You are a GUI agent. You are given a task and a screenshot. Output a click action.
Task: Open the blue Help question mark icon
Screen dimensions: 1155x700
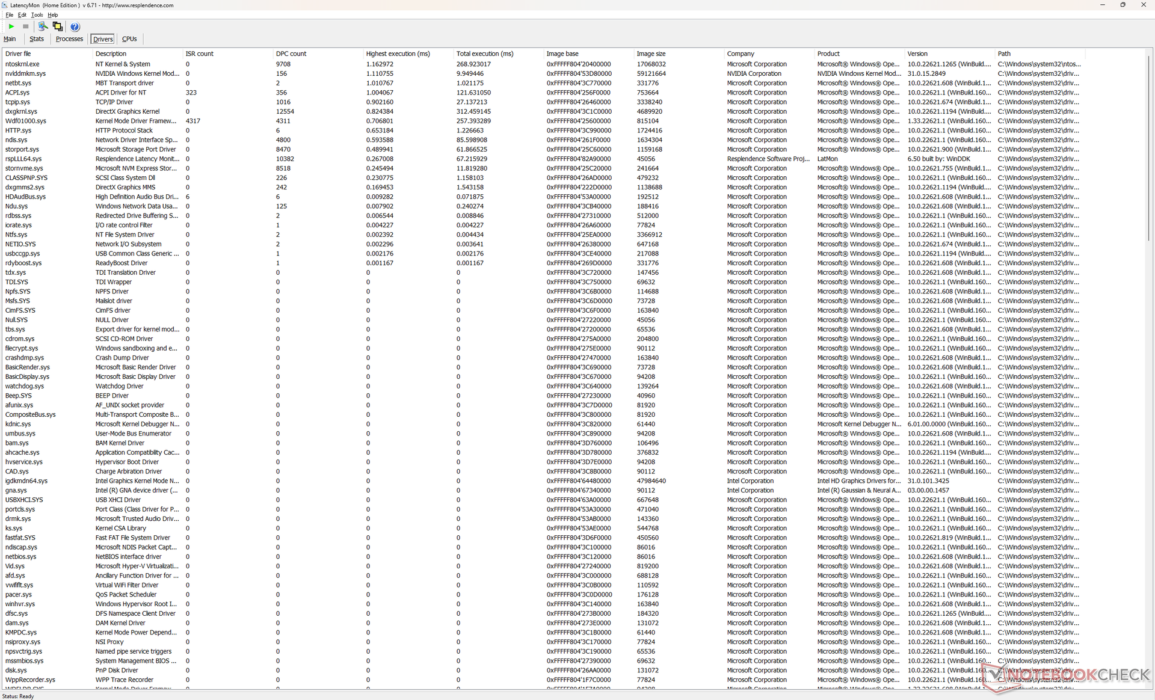point(75,26)
